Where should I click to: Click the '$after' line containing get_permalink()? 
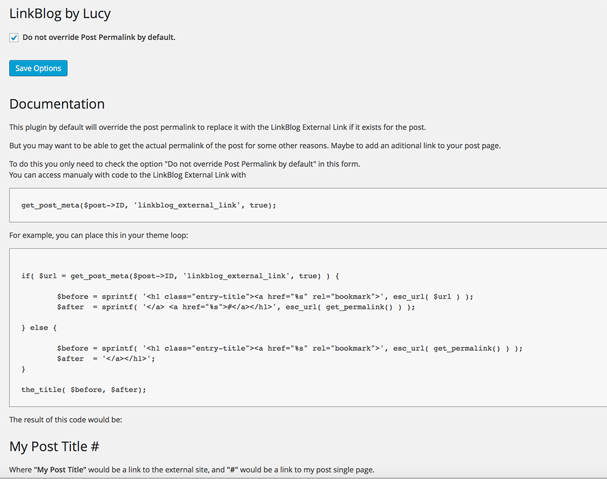tap(236, 307)
